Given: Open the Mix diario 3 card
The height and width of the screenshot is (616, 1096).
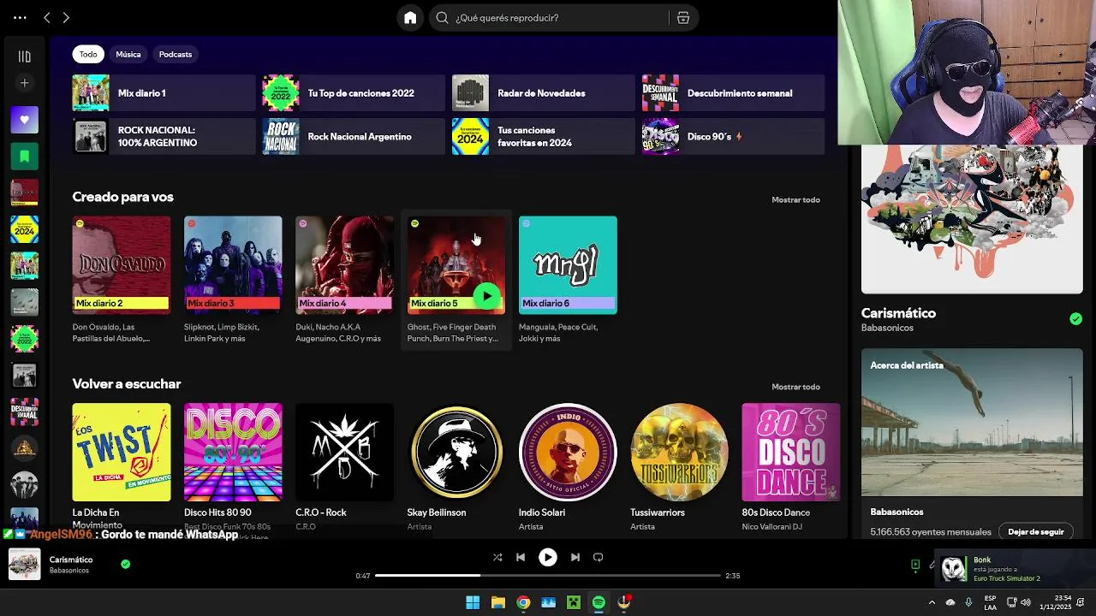Looking at the screenshot, I should coord(233,280).
